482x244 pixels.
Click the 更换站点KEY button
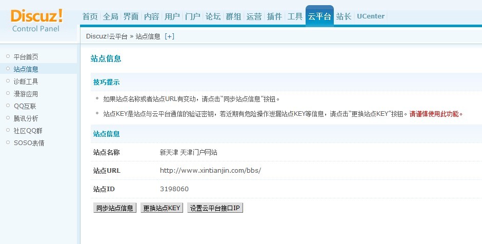[x=162, y=208]
